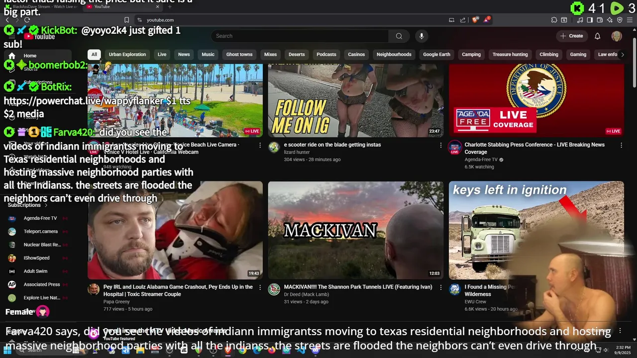Start voice search with the microphone icon
Viewport: 637px width, 358px height.
(422, 36)
